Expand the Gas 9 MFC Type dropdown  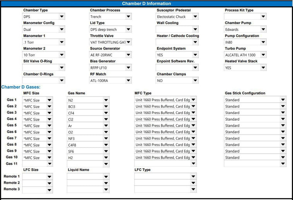(x=165, y=151)
